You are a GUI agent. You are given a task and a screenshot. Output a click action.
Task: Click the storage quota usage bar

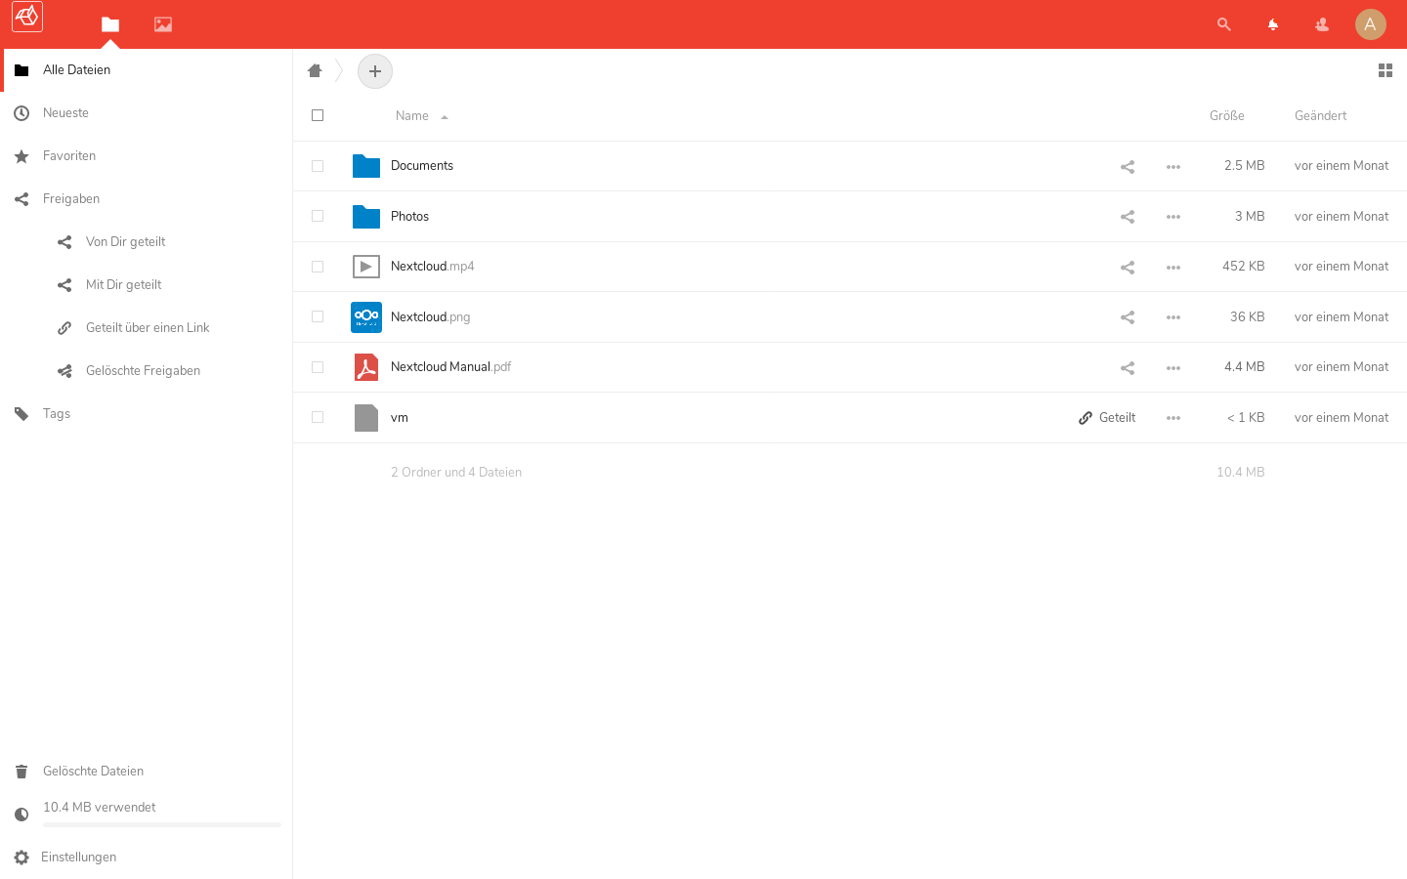point(162,825)
